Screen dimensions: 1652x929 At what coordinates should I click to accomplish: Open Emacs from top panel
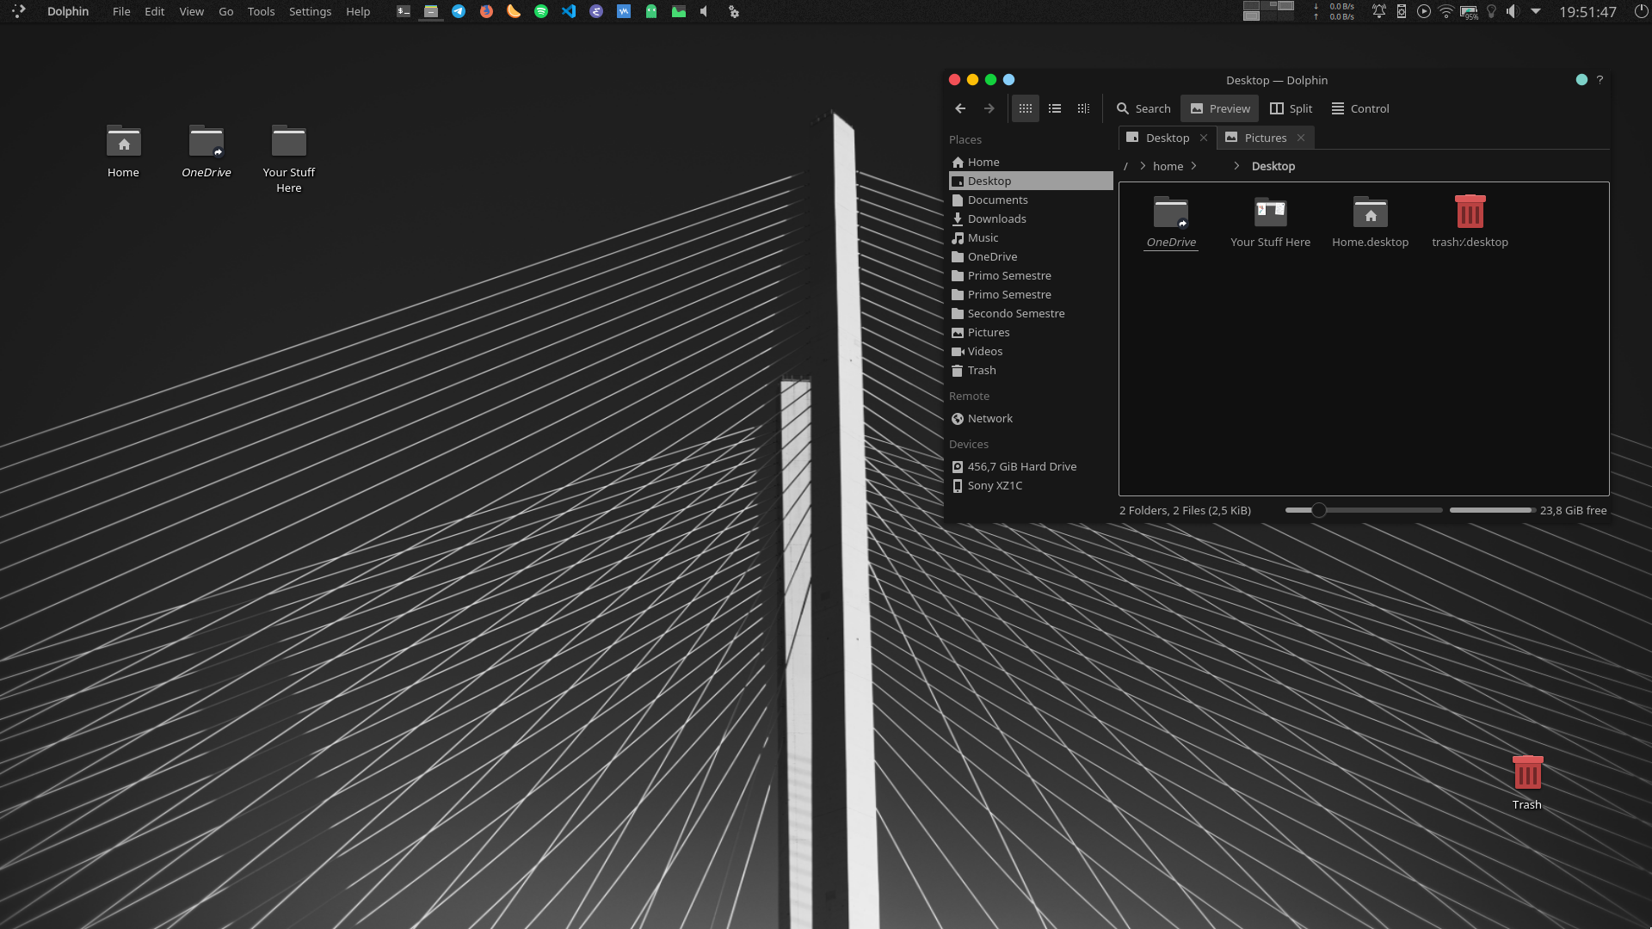pos(596,11)
